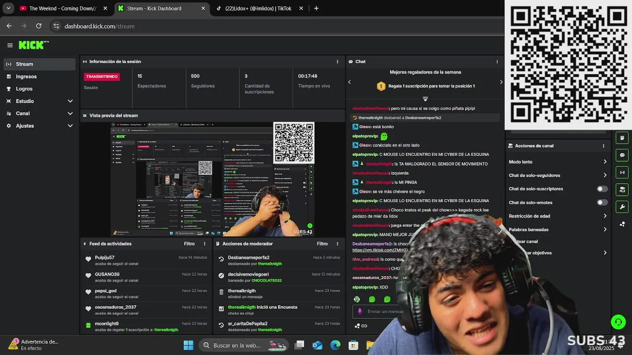632x355 pixels.
Task: Open the green headset support button
Action: tap(618, 322)
